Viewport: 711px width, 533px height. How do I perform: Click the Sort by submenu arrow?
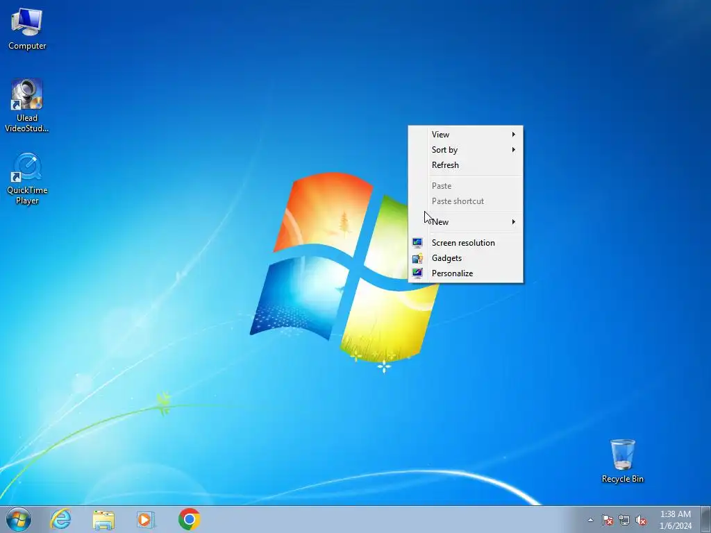[x=514, y=150]
